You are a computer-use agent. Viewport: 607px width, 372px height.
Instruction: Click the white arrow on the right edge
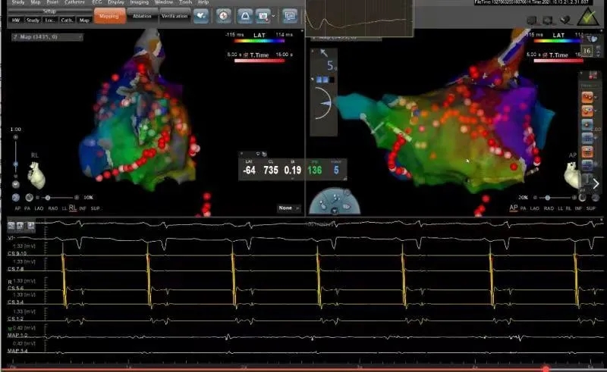(596, 183)
